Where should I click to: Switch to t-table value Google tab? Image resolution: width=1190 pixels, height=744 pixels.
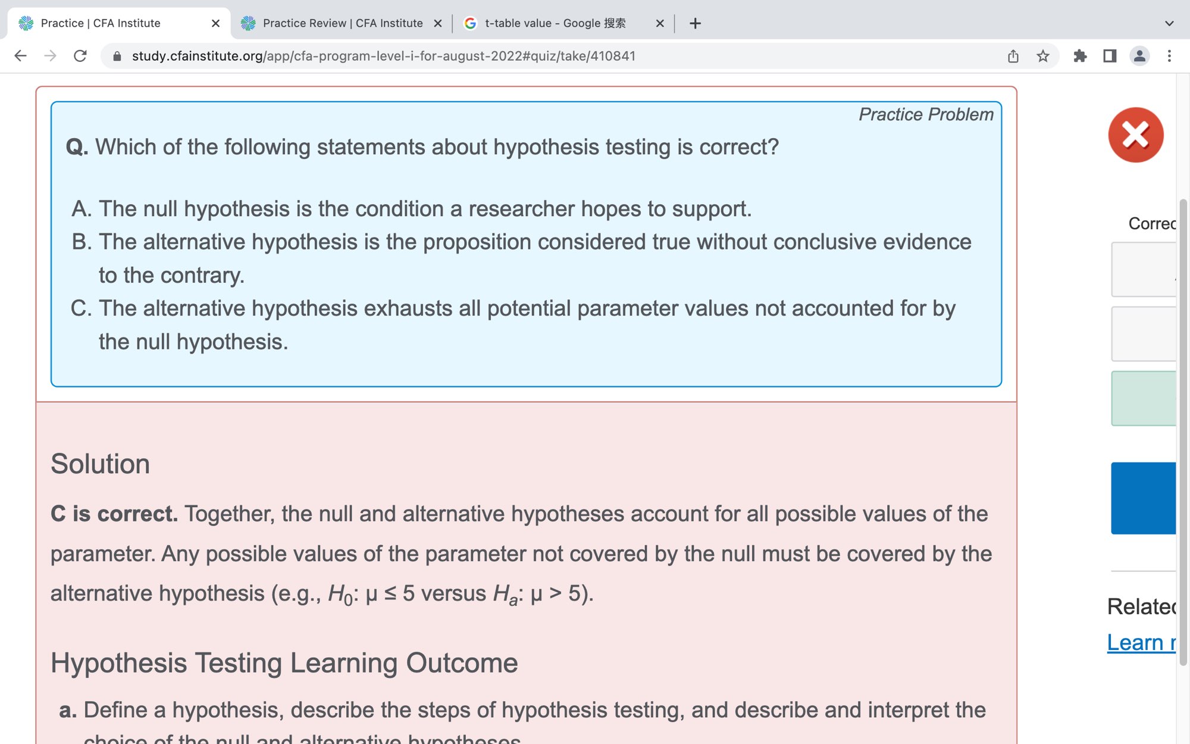point(555,23)
